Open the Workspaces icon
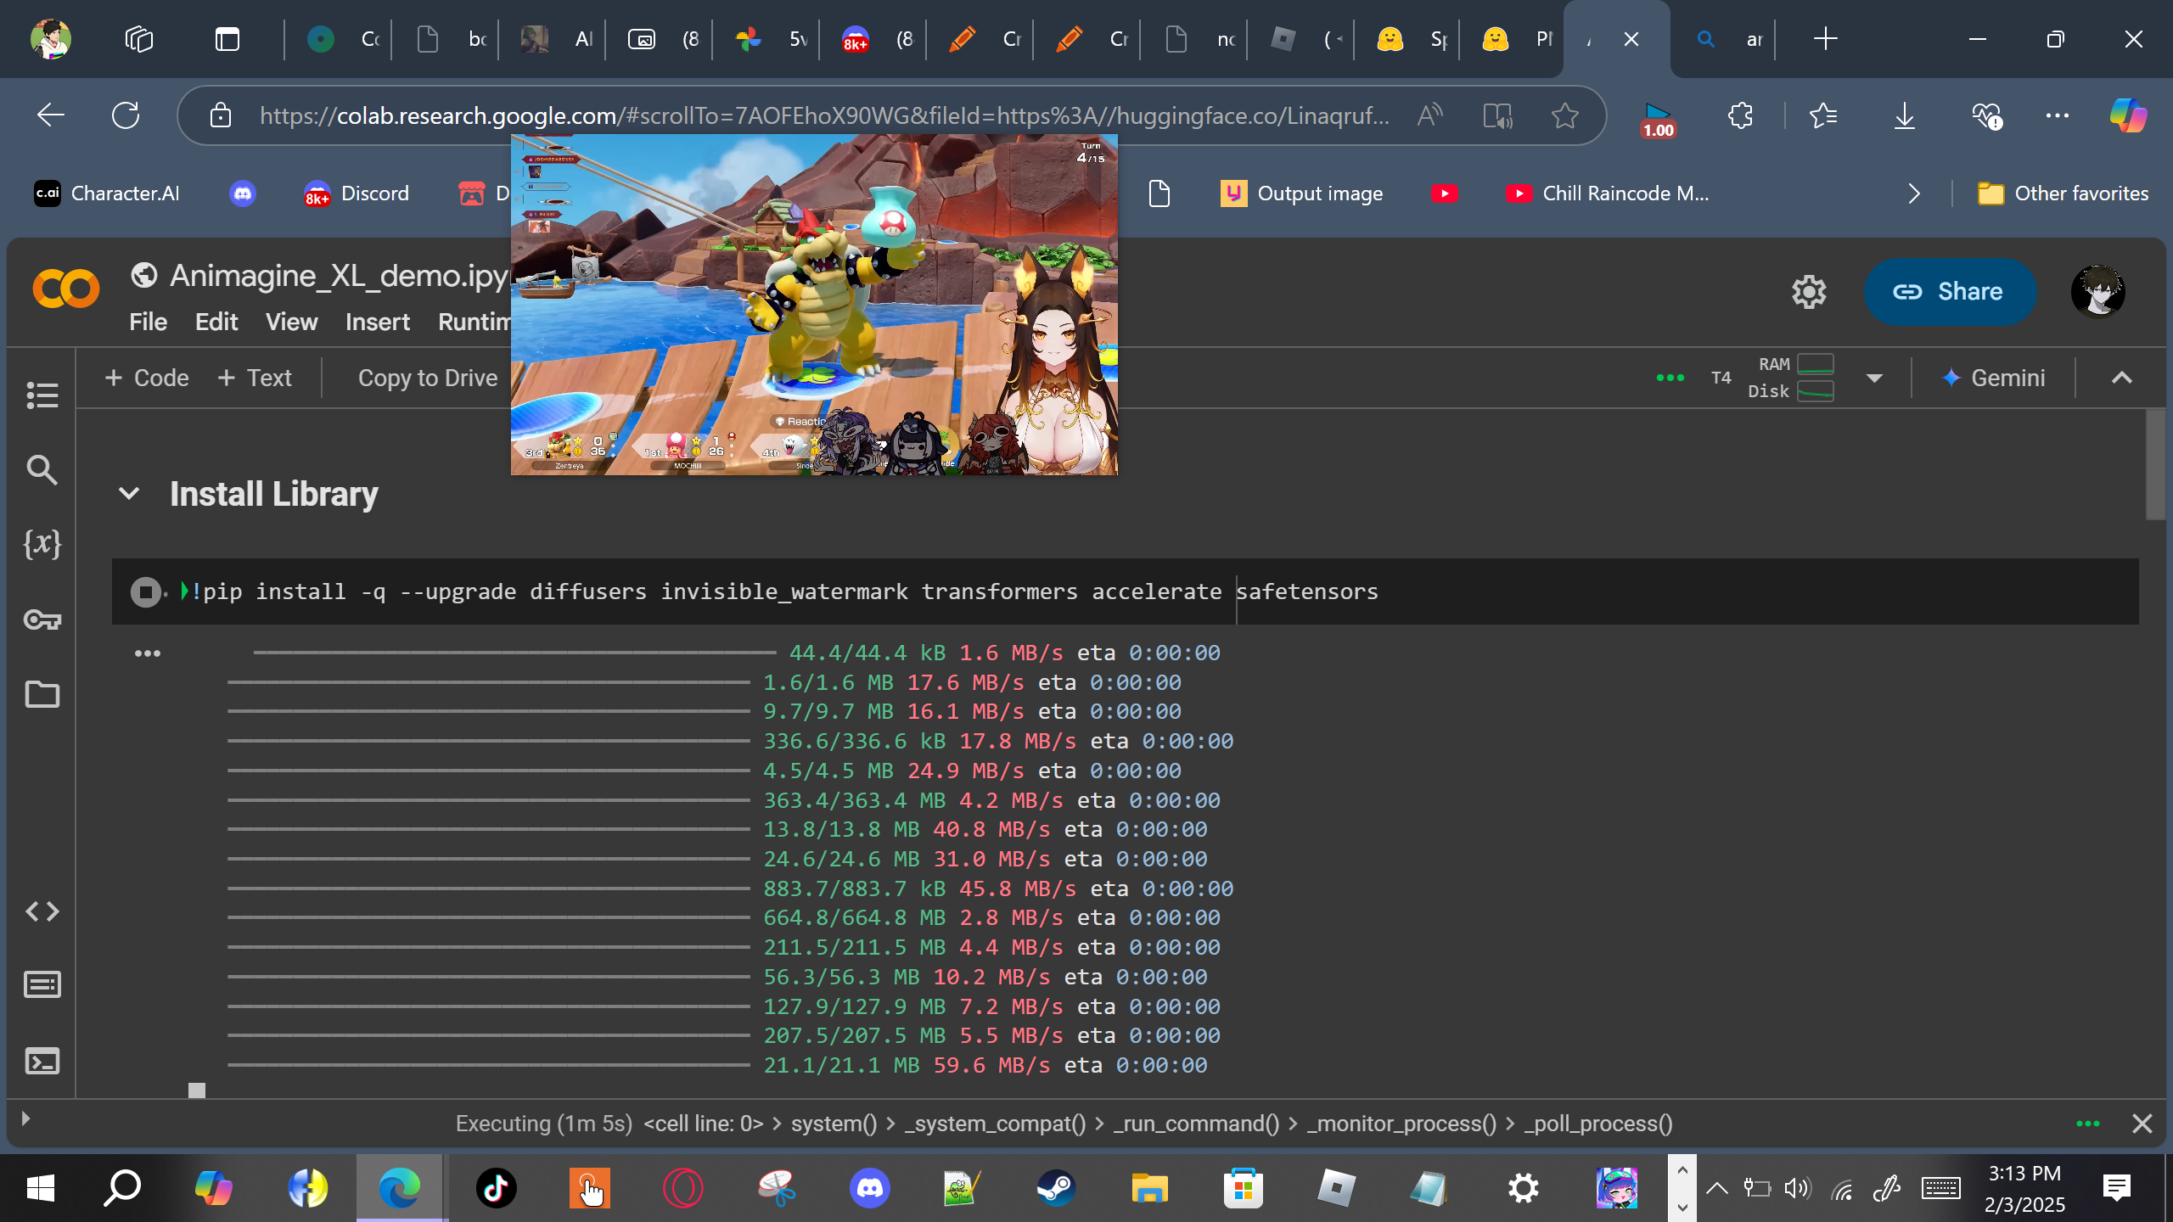Image resolution: width=2173 pixels, height=1222 pixels. [x=138, y=39]
